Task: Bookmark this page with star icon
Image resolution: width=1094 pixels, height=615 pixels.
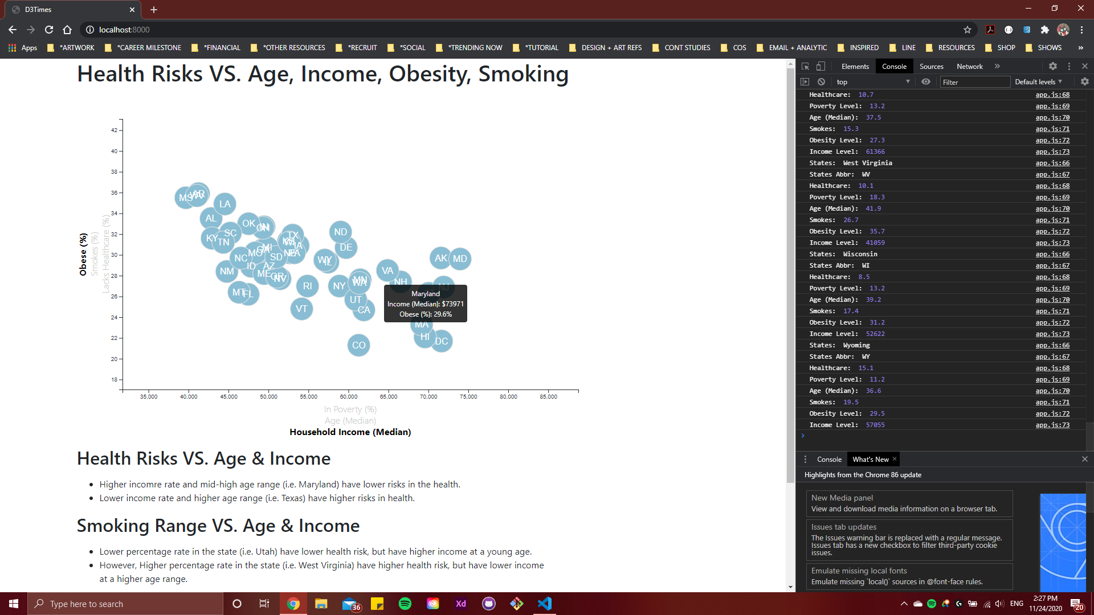Action: pos(967,30)
